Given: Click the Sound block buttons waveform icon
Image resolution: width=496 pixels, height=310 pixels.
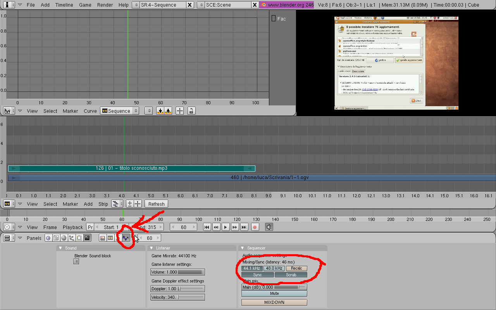Looking at the screenshot, I should coord(126,238).
